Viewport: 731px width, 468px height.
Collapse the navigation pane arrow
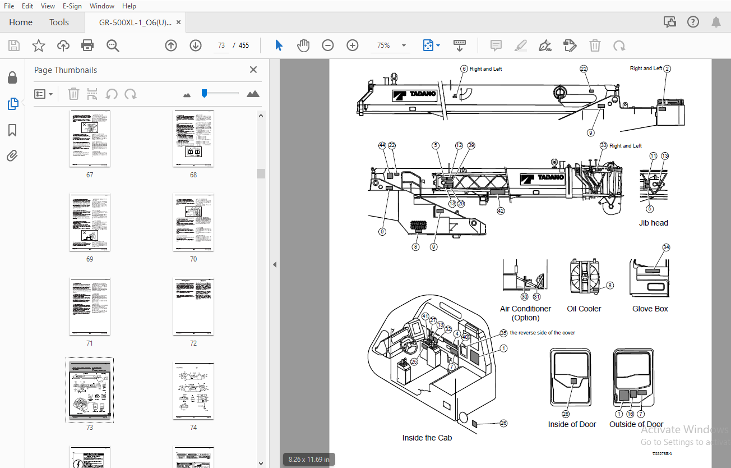(x=275, y=264)
